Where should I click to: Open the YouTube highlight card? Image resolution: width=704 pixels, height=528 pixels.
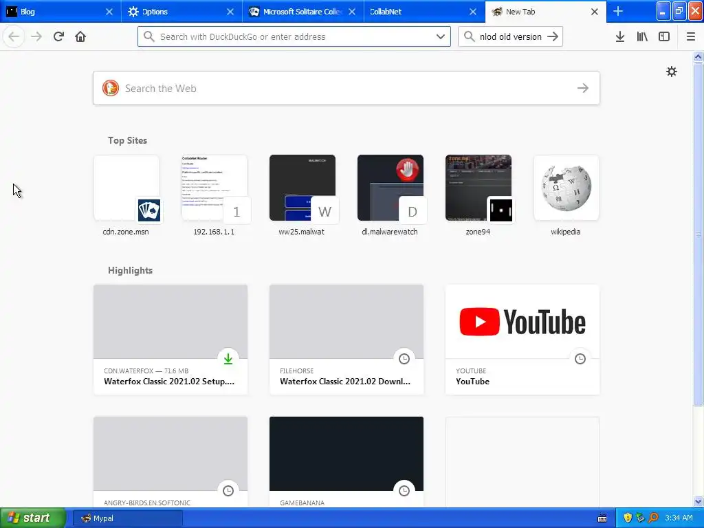(x=522, y=340)
